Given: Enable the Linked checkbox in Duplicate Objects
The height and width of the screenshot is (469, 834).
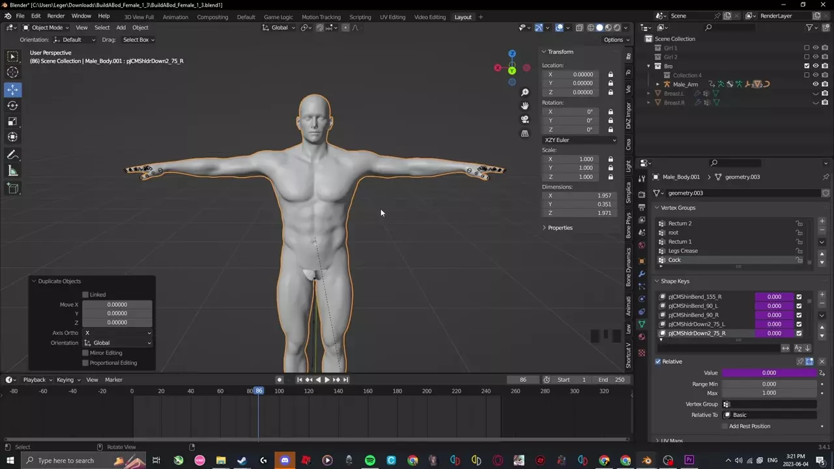Looking at the screenshot, I should [85, 294].
